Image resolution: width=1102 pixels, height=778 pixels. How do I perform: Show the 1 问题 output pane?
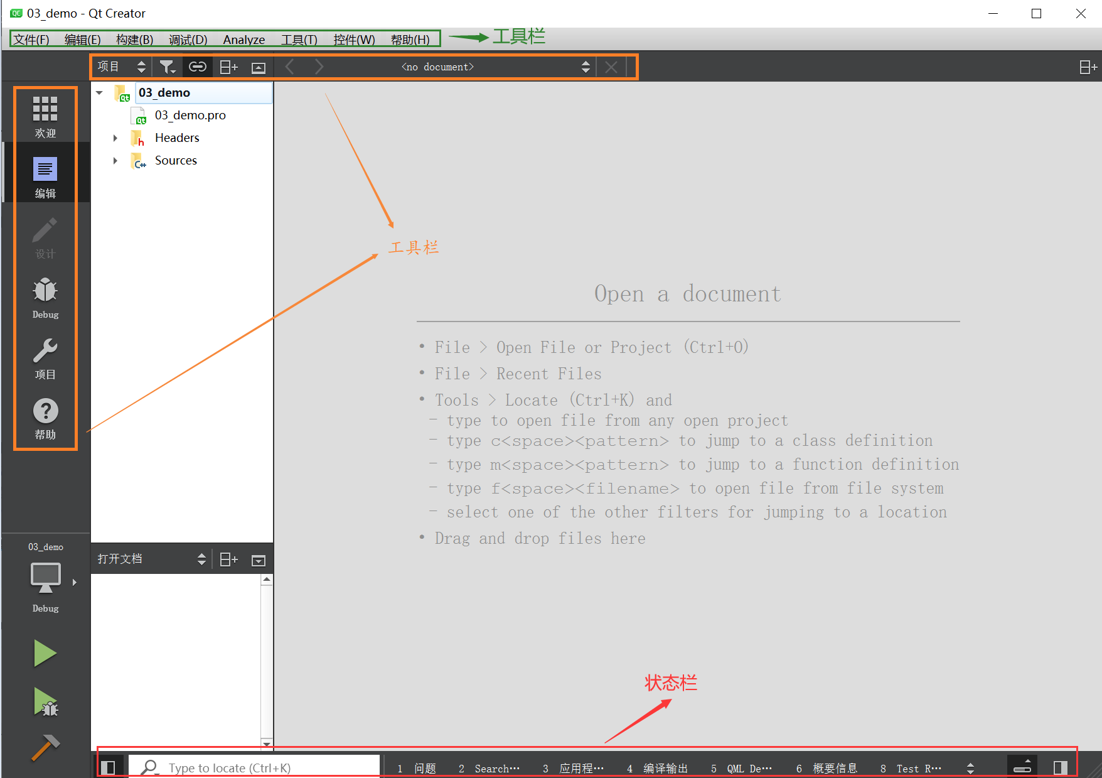coord(417,768)
